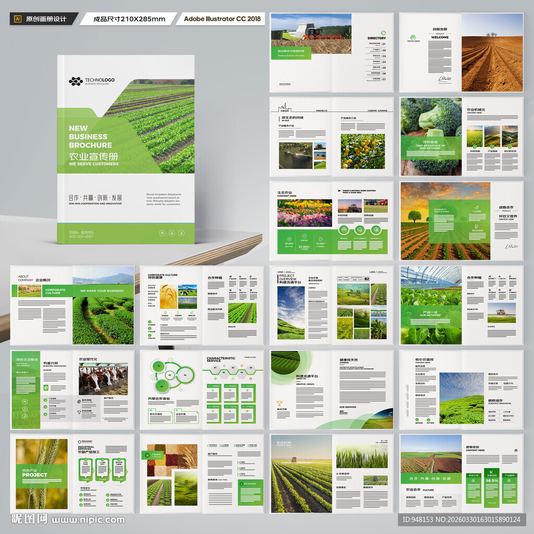Click the trophy icon on the 健康纯天然 spread

(x=280, y=404)
